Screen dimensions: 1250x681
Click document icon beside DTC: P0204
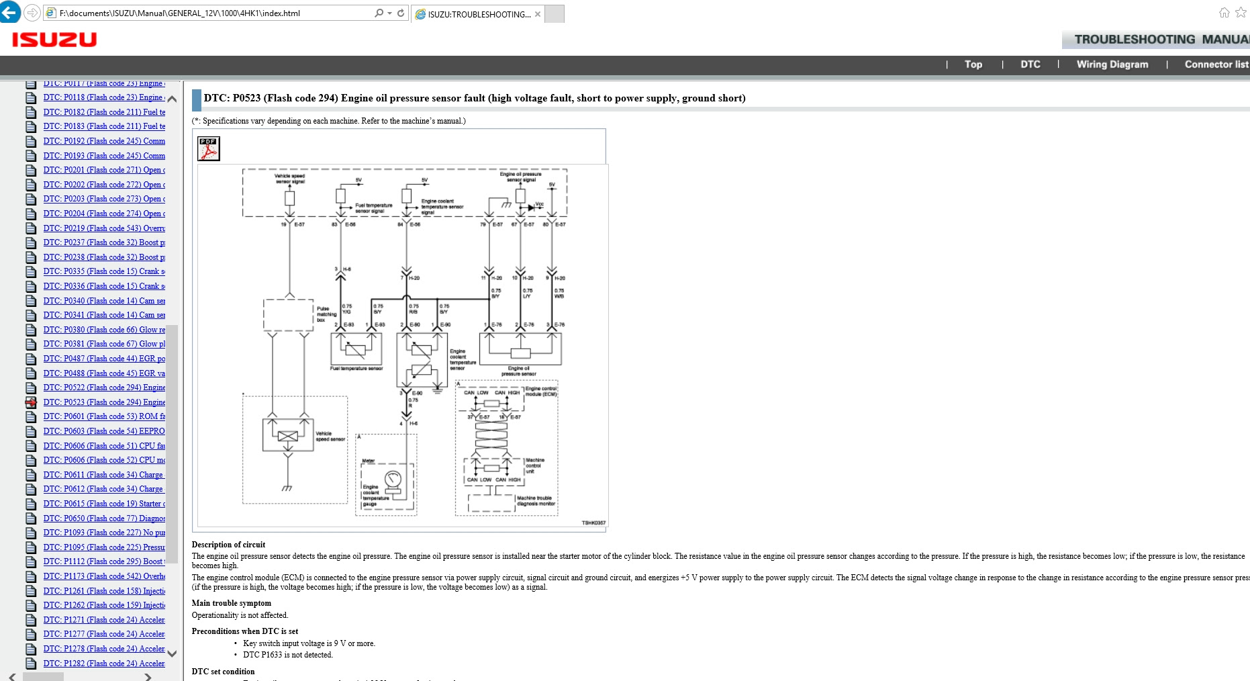tap(31, 214)
